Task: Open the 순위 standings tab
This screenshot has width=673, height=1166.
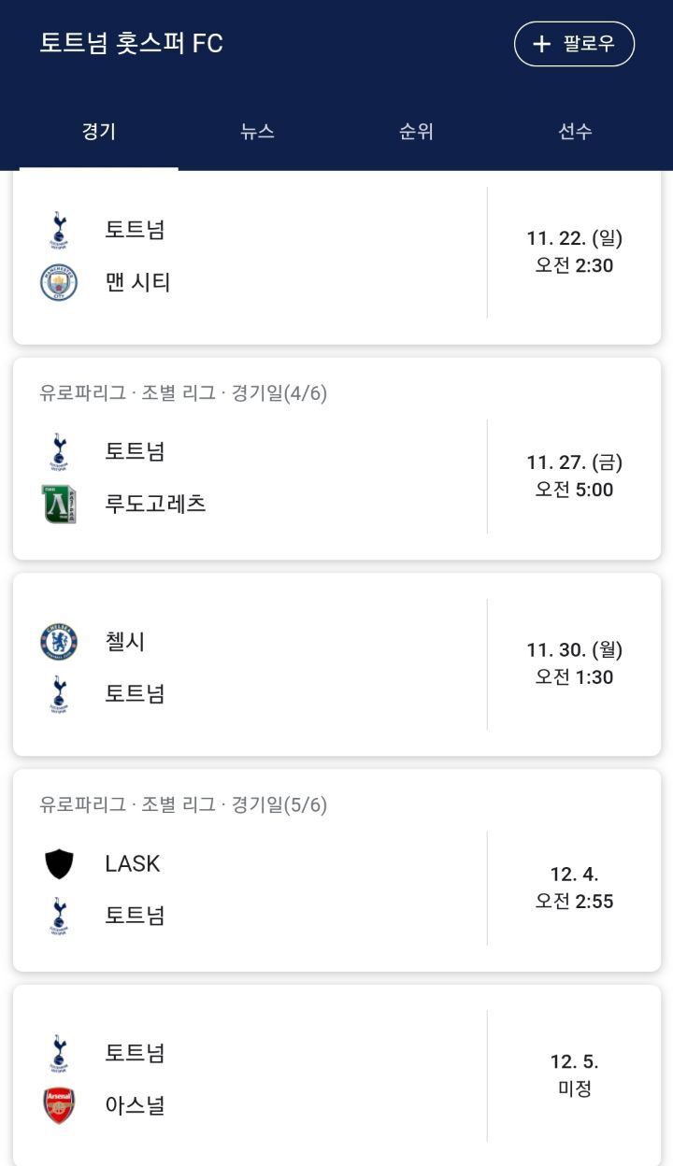Action: click(416, 132)
